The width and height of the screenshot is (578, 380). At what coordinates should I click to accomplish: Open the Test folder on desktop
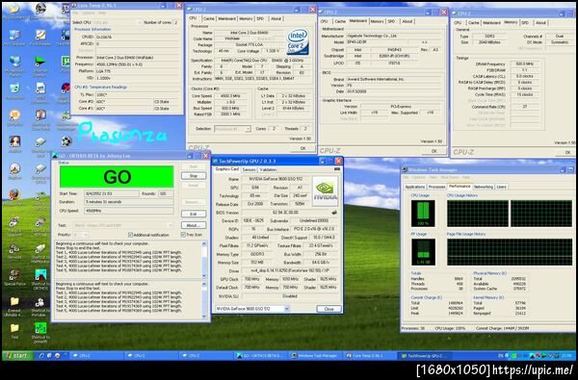click(14, 330)
